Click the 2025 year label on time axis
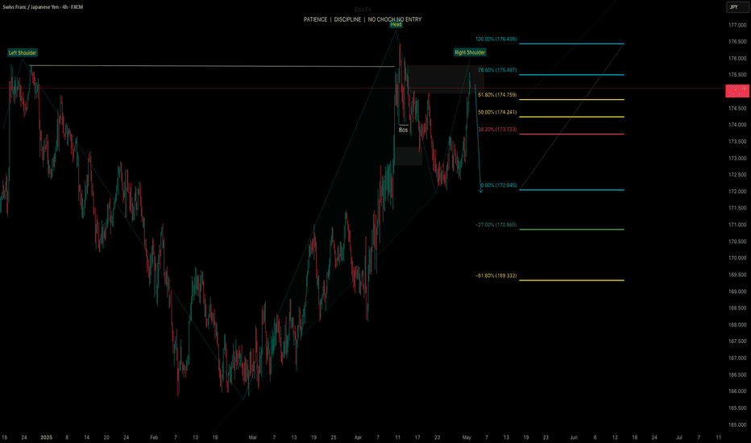The height and width of the screenshot is (443, 751). pos(47,437)
